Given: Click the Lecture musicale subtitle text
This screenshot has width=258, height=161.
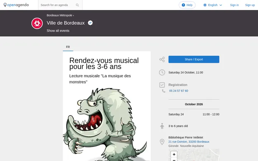Looking at the screenshot, I should click(x=100, y=79).
